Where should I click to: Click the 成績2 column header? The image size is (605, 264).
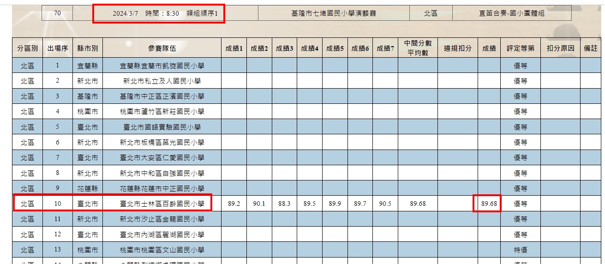259,48
